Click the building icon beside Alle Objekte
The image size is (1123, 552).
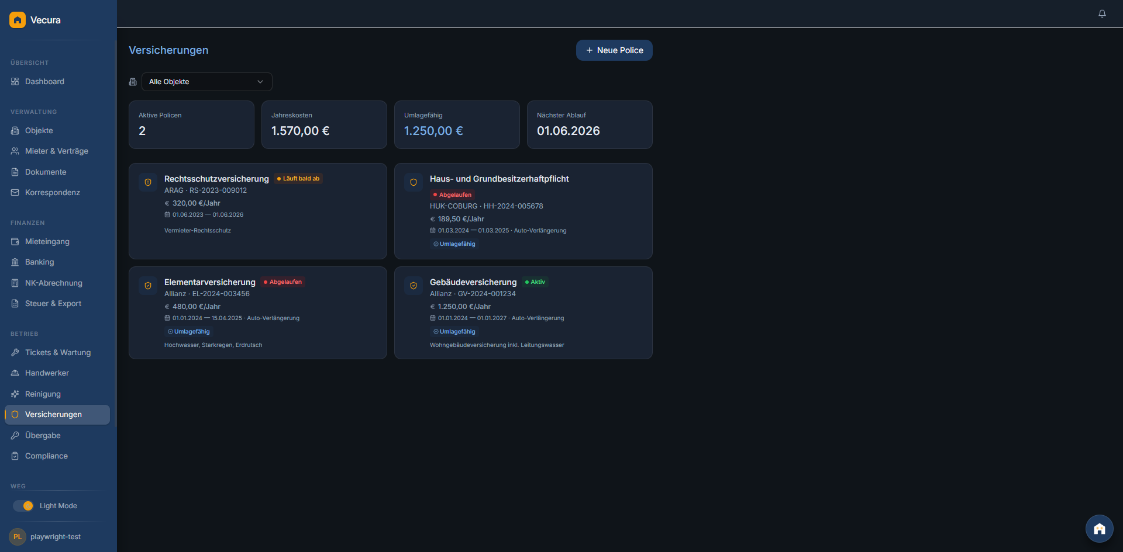click(x=133, y=82)
